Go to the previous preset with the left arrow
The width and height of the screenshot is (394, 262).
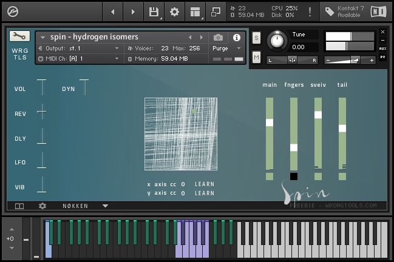pyautogui.click(x=112, y=12)
